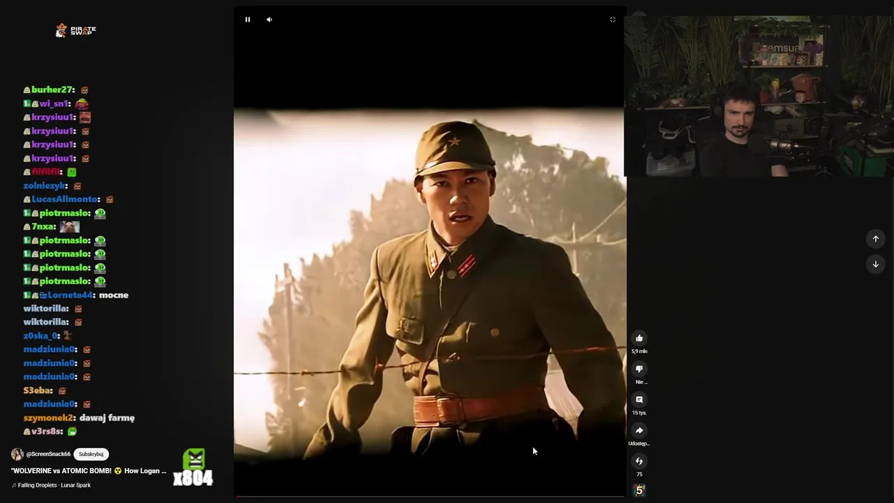Image resolution: width=894 pixels, height=503 pixels.
Task: Click the Subskrybuj button
Action: pyautogui.click(x=91, y=454)
